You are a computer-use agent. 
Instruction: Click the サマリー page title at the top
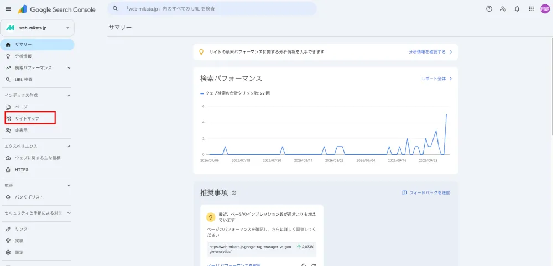point(120,27)
